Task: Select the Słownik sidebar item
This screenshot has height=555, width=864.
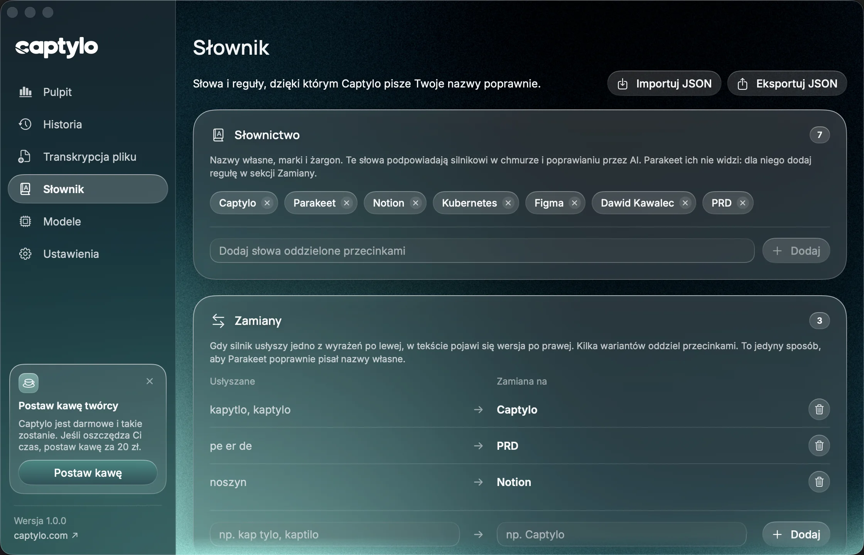Action: click(88, 189)
